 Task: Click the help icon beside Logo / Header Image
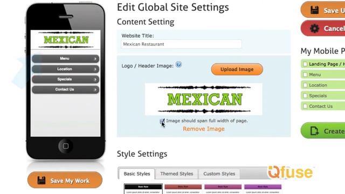click(x=178, y=65)
